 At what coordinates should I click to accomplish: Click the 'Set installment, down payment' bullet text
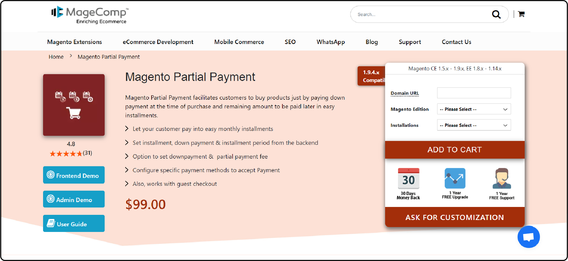click(225, 143)
